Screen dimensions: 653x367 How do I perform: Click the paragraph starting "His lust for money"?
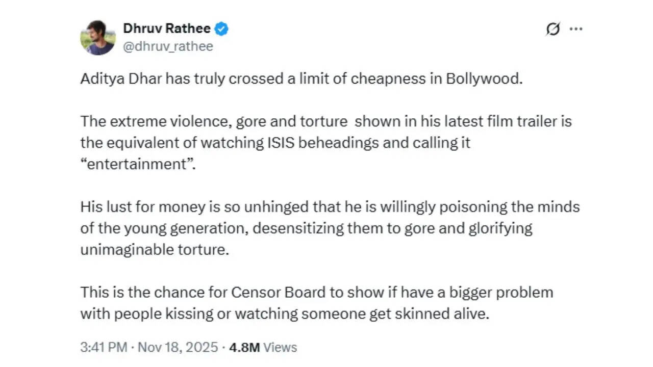point(330,227)
